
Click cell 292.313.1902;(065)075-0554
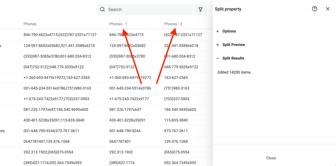tap(48, 152)
